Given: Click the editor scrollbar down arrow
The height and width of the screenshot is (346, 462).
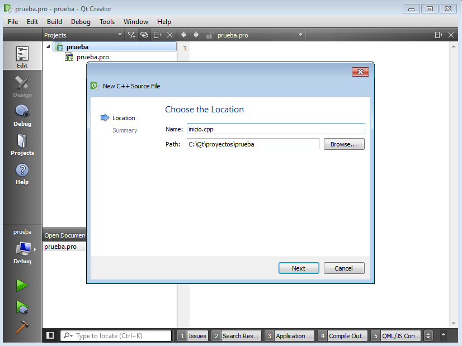Looking at the screenshot, I should (454, 324).
